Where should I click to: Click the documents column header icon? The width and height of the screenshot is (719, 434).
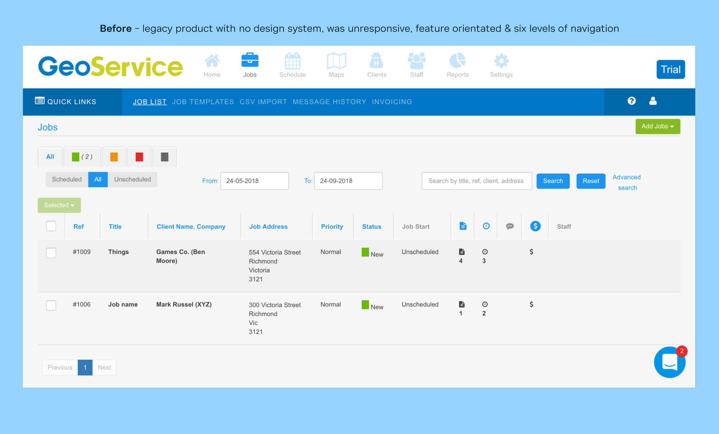[463, 226]
